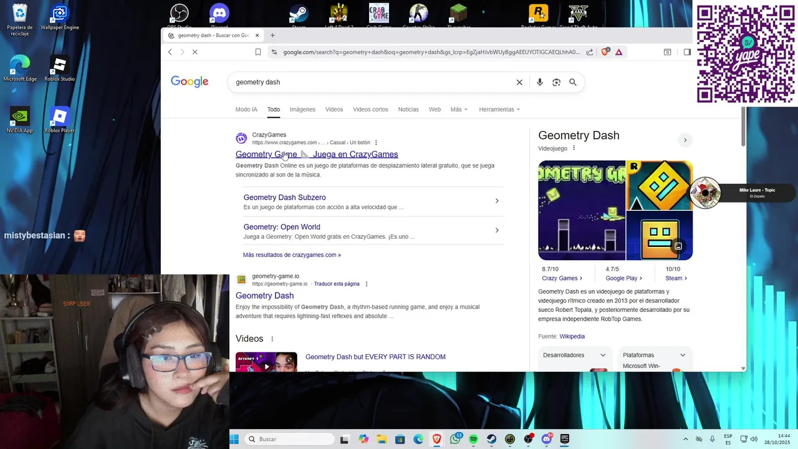Start voice search with the microphone icon
The image size is (798, 449).
[540, 82]
